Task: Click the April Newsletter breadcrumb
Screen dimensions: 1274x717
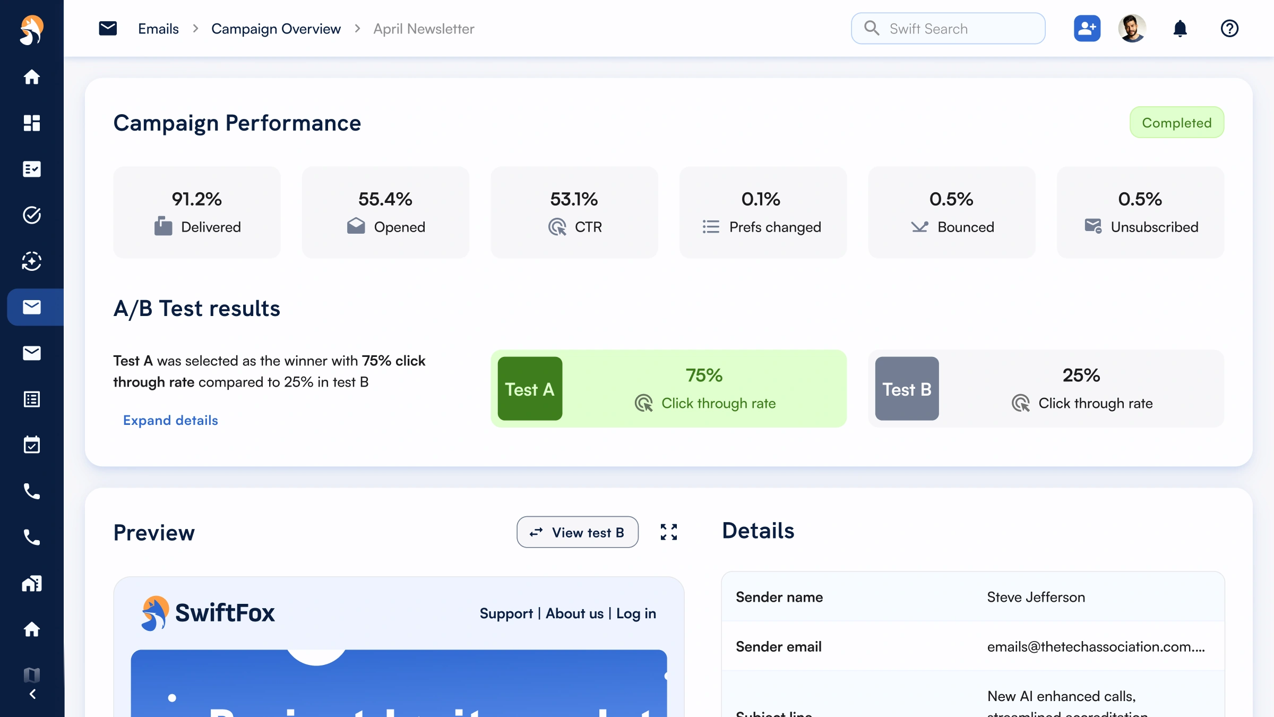Action: 424,29
